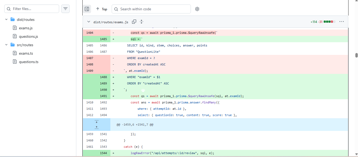The height and width of the screenshot is (157, 358).
Task: Select added line number 1544
Action: 103,153
